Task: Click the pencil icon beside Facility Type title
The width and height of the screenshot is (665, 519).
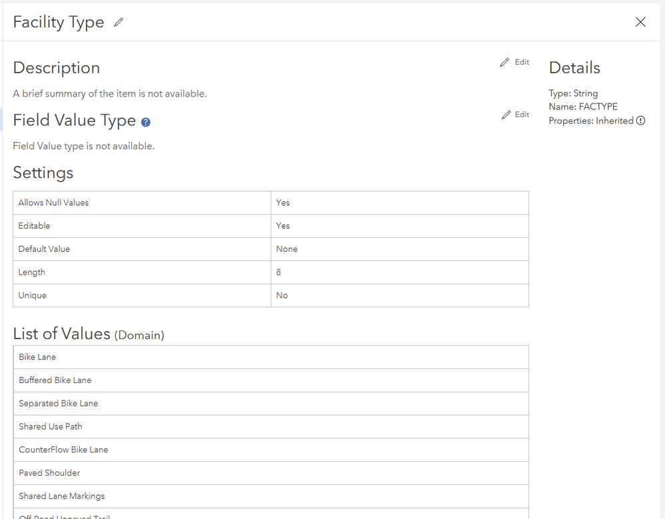Action: pos(118,22)
